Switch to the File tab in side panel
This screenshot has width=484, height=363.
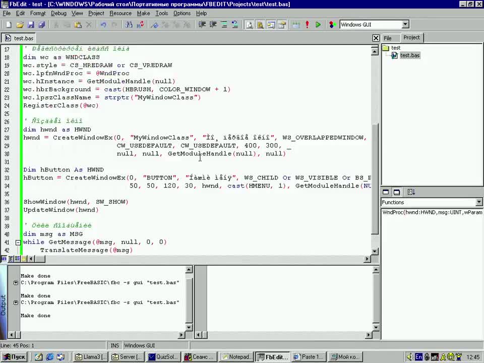click(388, 38)
